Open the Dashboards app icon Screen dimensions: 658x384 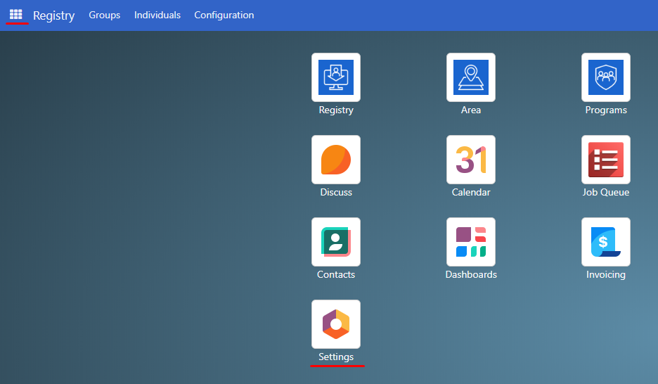pyautogui.click(x=471, y=242)
